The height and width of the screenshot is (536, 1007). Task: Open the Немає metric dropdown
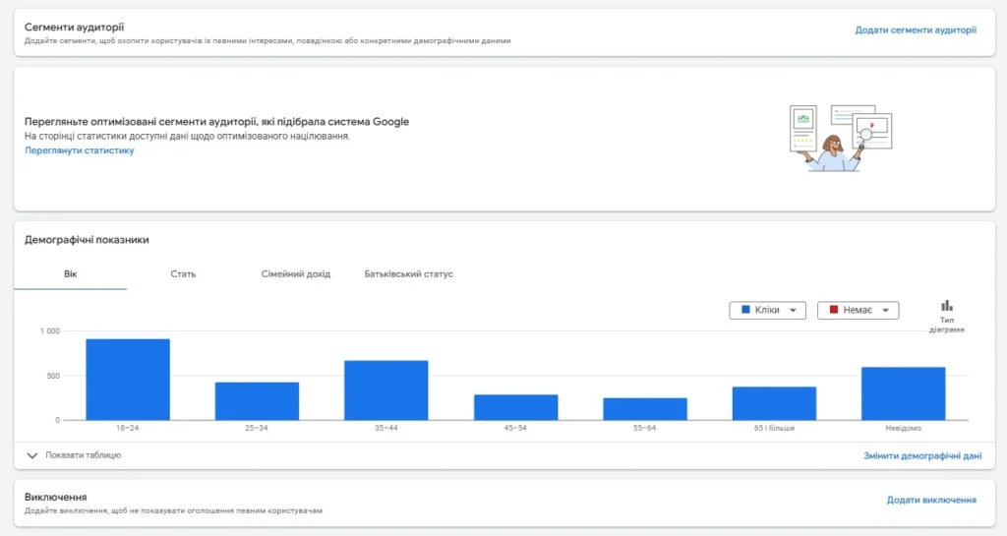click(x=858, y=310)
